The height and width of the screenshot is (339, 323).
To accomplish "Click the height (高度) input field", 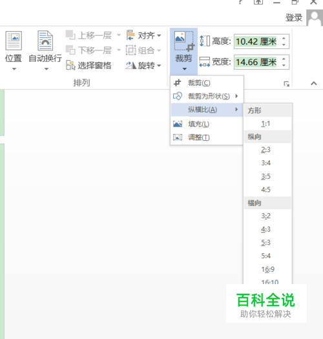I will [256, 41].
